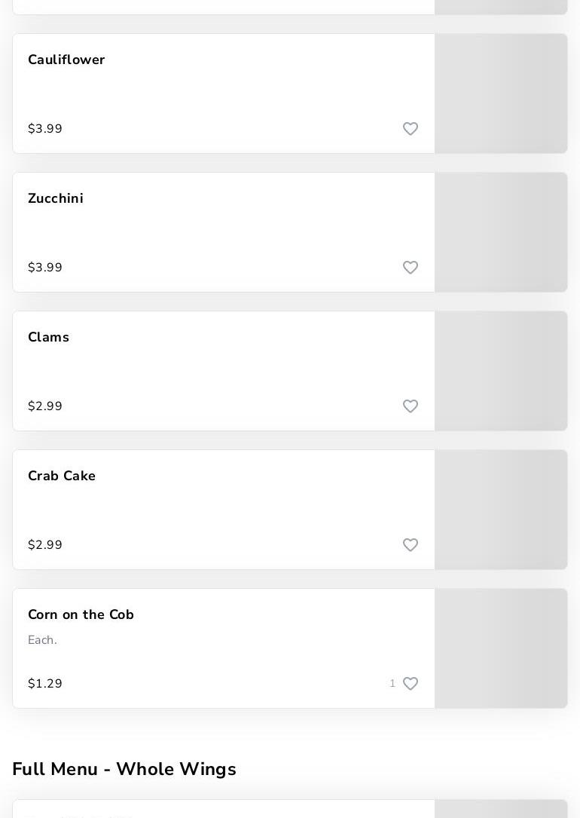Favorite the Zucchini item heart
The width and height of the screenshot is (580, 818).
(410, 267)
